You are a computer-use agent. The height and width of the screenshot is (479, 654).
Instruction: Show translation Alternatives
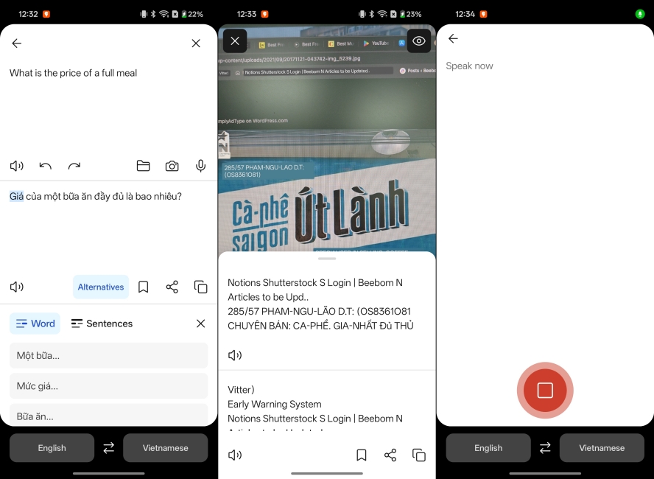pos(100,287)
